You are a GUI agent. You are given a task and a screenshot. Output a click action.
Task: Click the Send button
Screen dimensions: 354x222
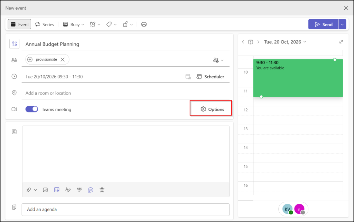pyautogui.click(x=323, y=25)
